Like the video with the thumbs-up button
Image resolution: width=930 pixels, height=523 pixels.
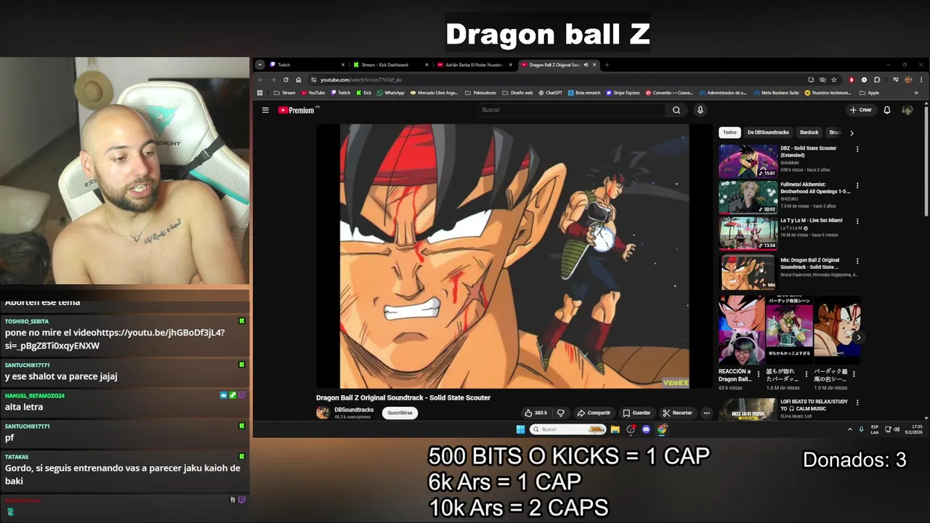point(535,413)
